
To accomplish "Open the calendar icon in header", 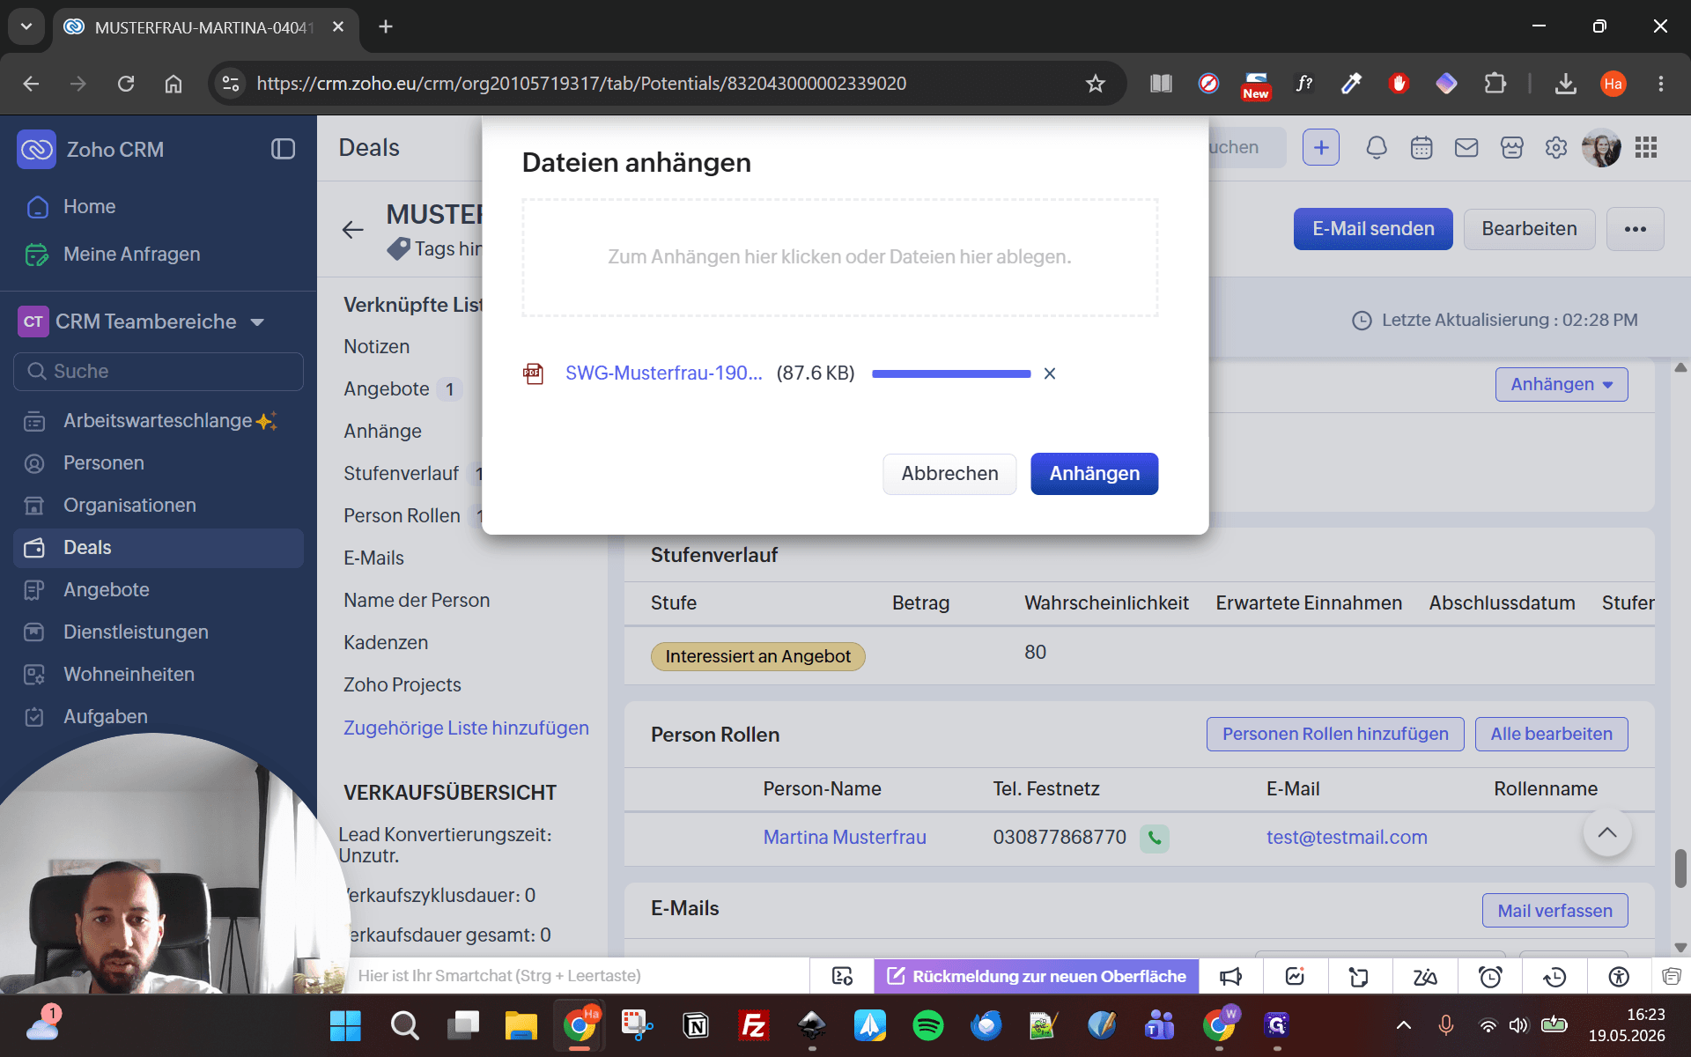I will tap(1421, 148).
